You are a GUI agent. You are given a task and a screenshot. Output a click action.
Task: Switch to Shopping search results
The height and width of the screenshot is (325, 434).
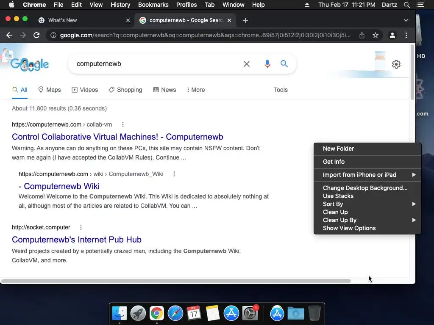click(125, 90)
